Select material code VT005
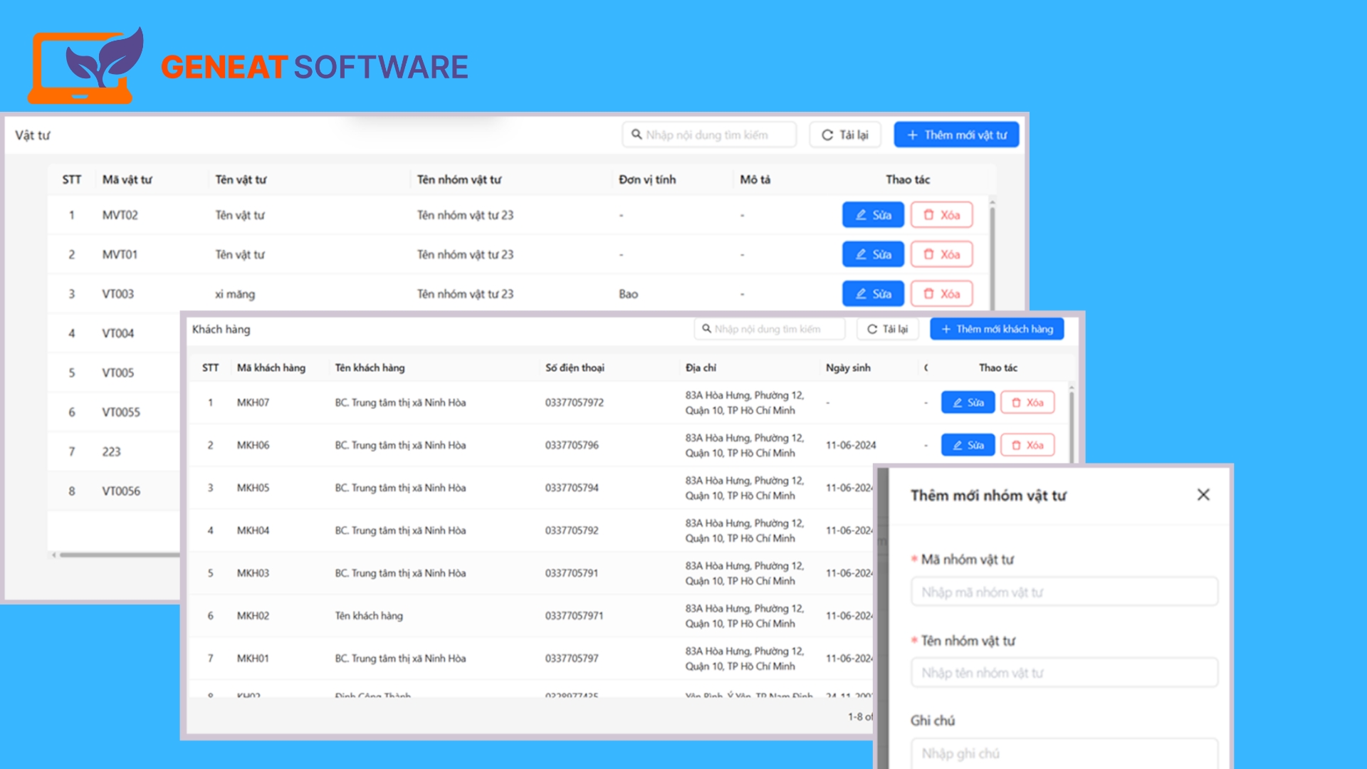Viewport: 1367px width, 769px height. click(117, 372)
